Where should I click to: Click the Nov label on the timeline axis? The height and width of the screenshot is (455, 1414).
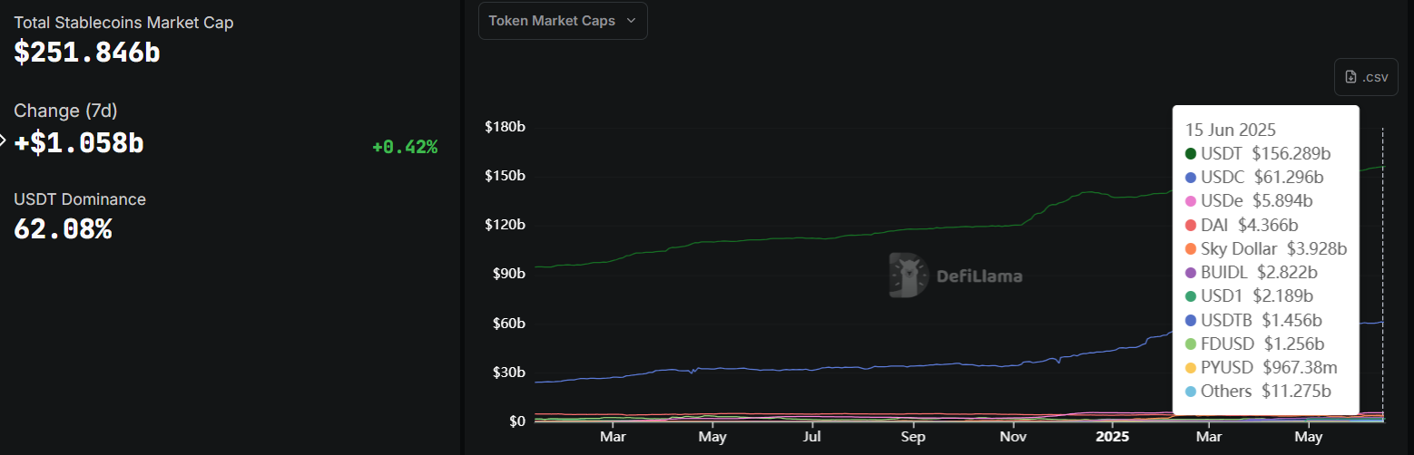coord(1012,436)
